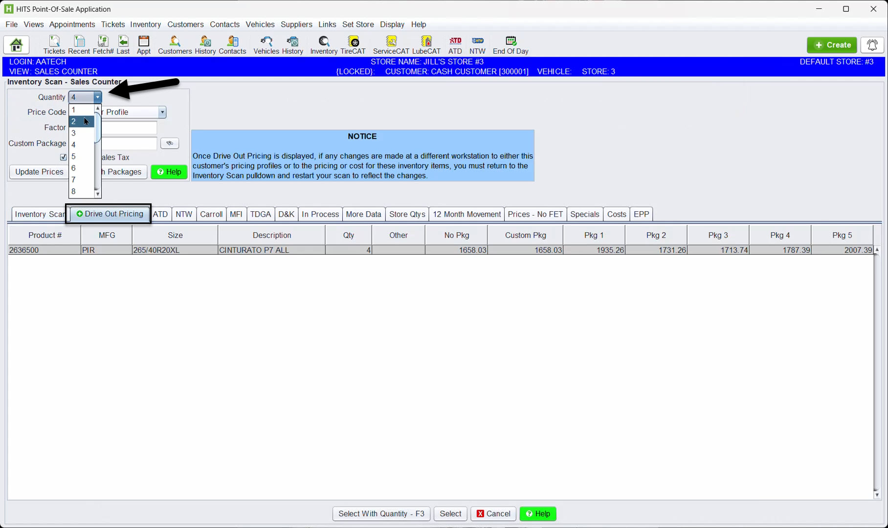Open the Appt appointment book icon
This screenshot has width=888, height=528.
coord(143,45)
